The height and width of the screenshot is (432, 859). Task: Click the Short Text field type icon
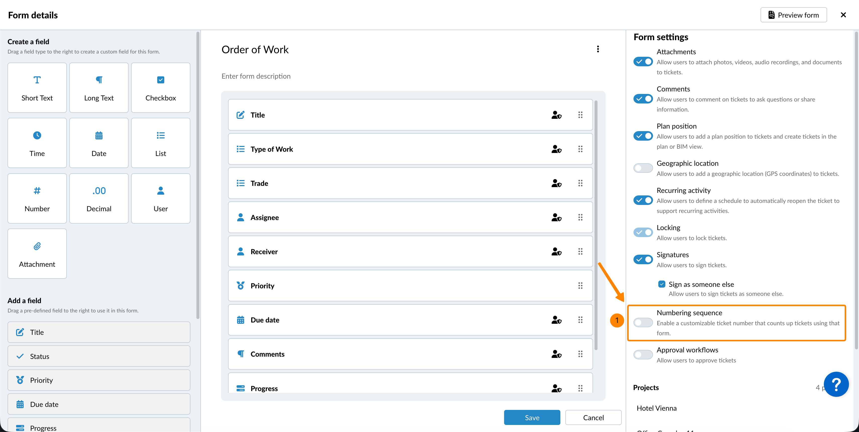click(37, 80)
